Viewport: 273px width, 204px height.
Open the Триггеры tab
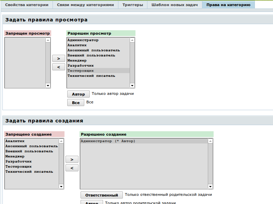pyautogui.click(x=133, y=5)
